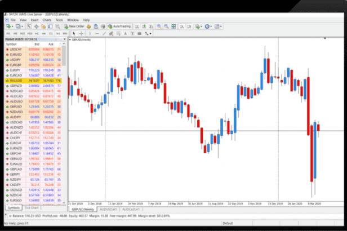The height and width of the screenshot is (231, 347).
Task: Switch chart to line chart style
Action: tap(152, 26)
